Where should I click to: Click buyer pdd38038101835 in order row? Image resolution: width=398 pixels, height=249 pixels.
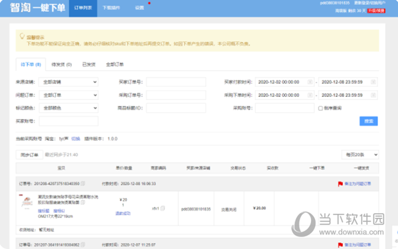pos(196,209)
